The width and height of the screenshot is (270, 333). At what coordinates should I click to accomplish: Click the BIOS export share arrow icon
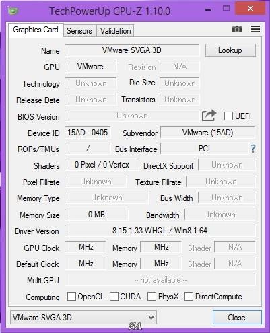[x=209, y=116]
